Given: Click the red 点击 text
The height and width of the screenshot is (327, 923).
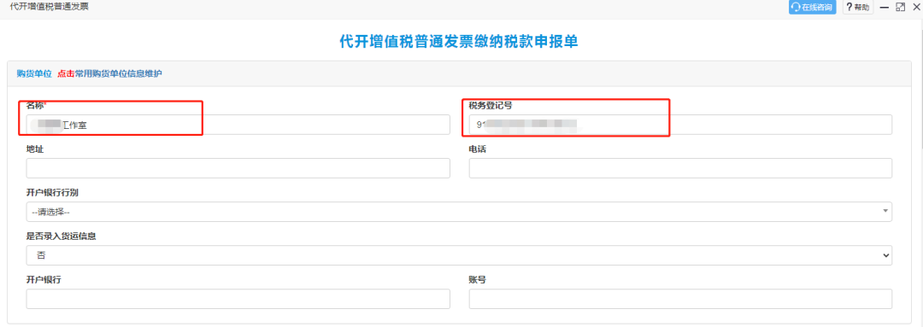Looking at the screenshot, I should coord(66,73).
